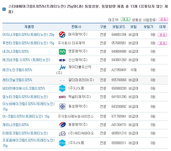
Task: Click insurance code 655700060
Action: pos(119,80)
